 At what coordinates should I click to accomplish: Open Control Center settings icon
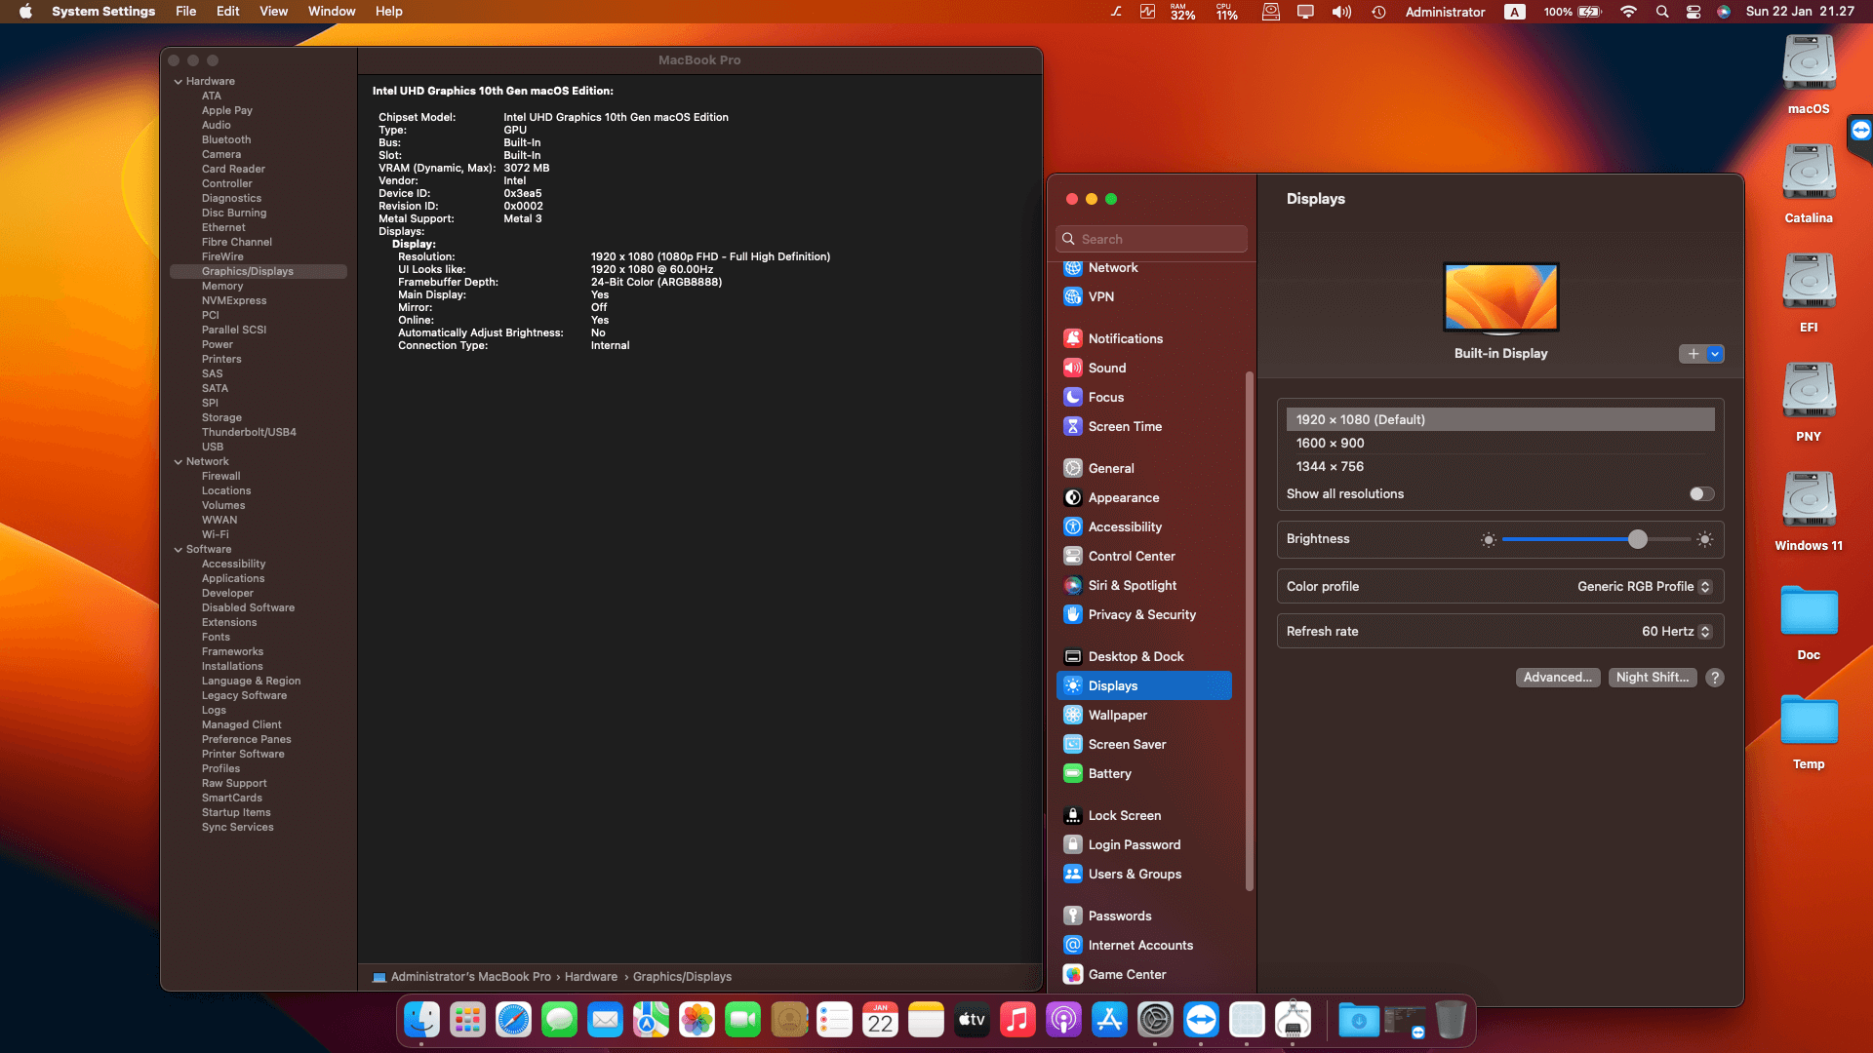1072,556
